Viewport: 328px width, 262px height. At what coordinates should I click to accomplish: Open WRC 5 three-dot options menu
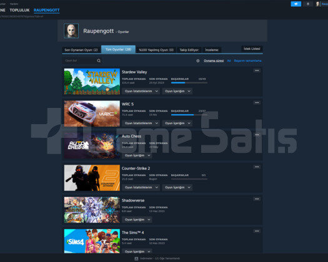[x=257, y=102]
